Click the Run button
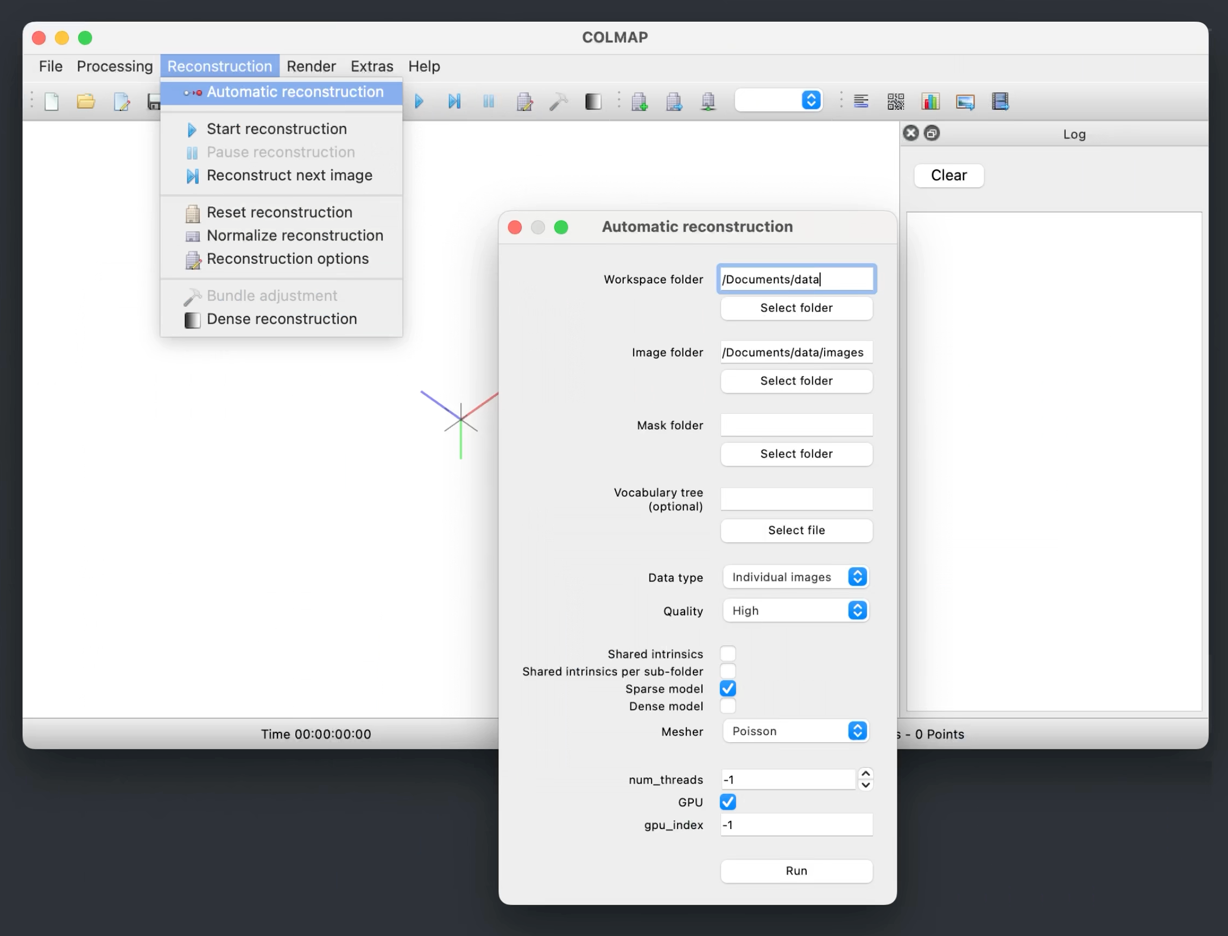 (x=796, y=871)
